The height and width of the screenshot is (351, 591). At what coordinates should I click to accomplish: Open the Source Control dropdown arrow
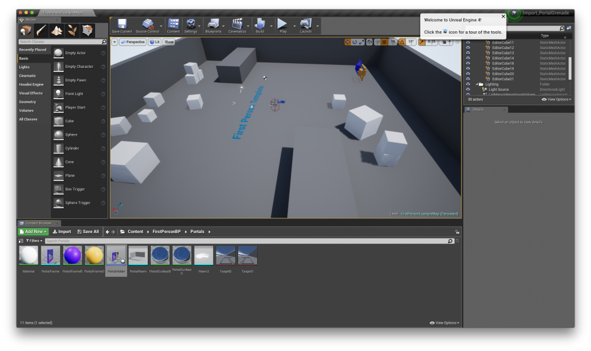(161, 26)
